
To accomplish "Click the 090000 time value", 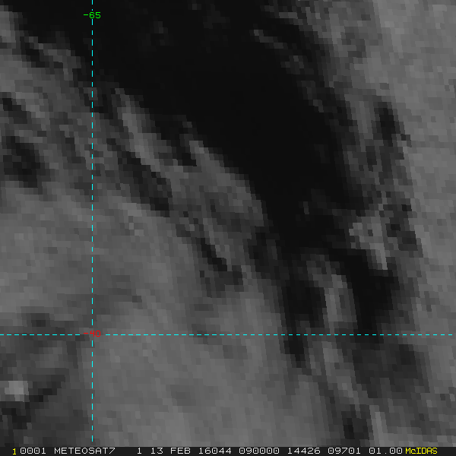I will tap(259, 451).
